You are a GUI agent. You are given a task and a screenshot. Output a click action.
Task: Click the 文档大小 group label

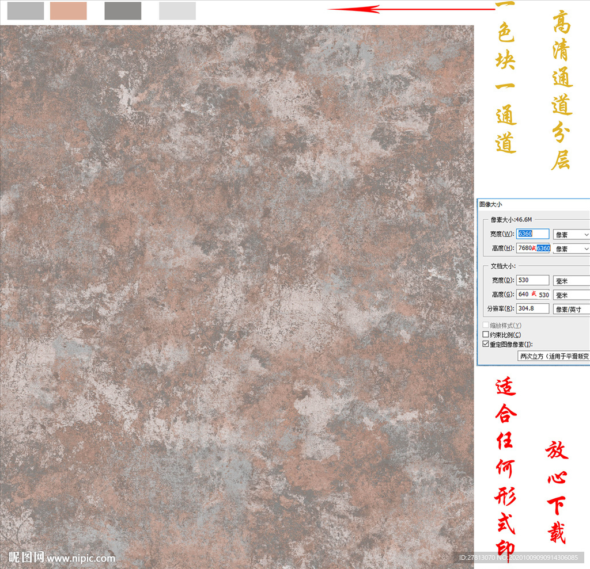(x=503, y=266)
